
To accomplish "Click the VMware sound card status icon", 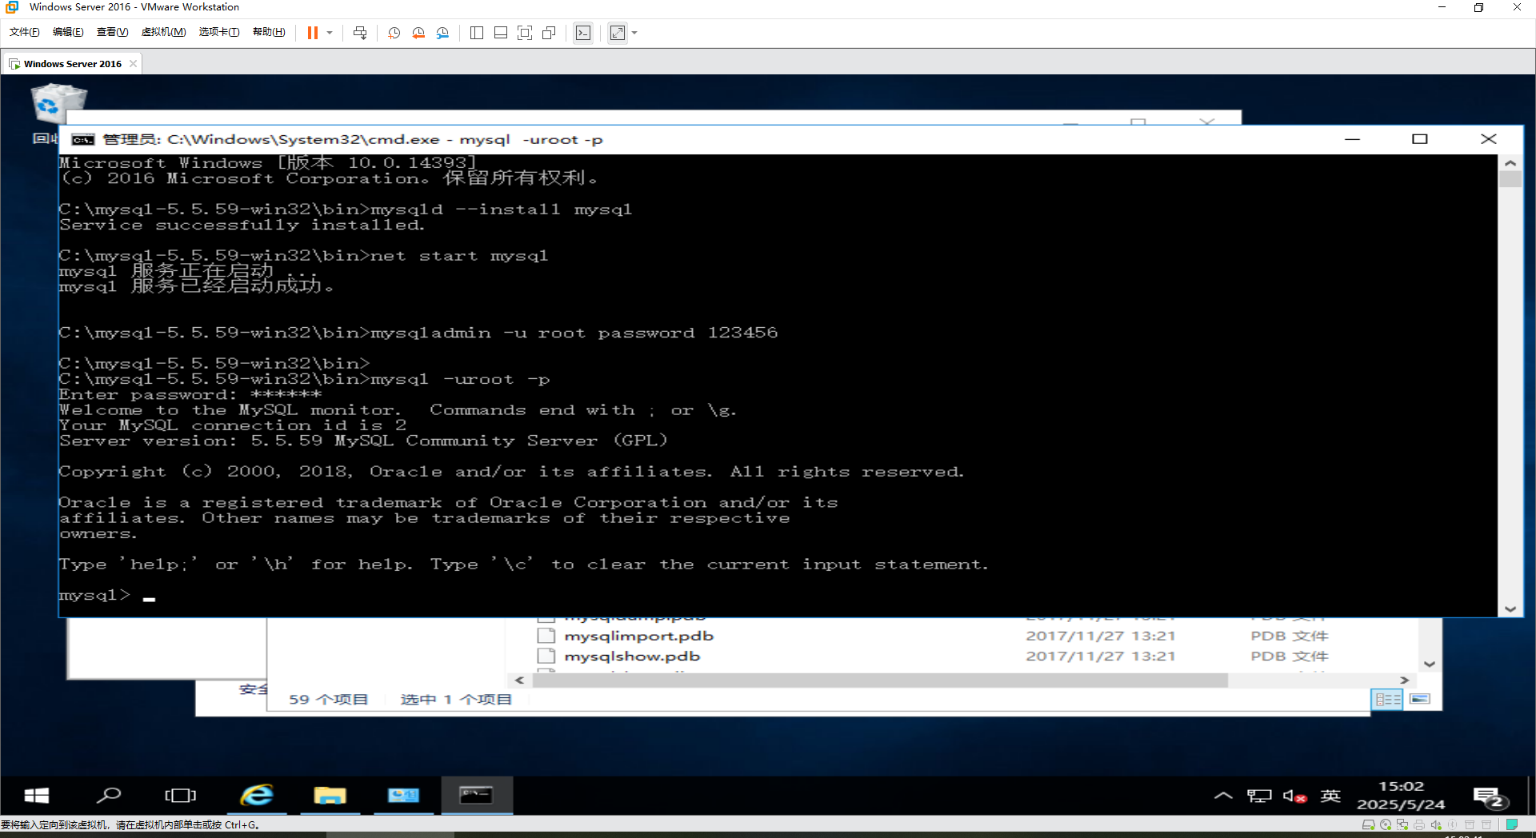I will (1436, 824).
